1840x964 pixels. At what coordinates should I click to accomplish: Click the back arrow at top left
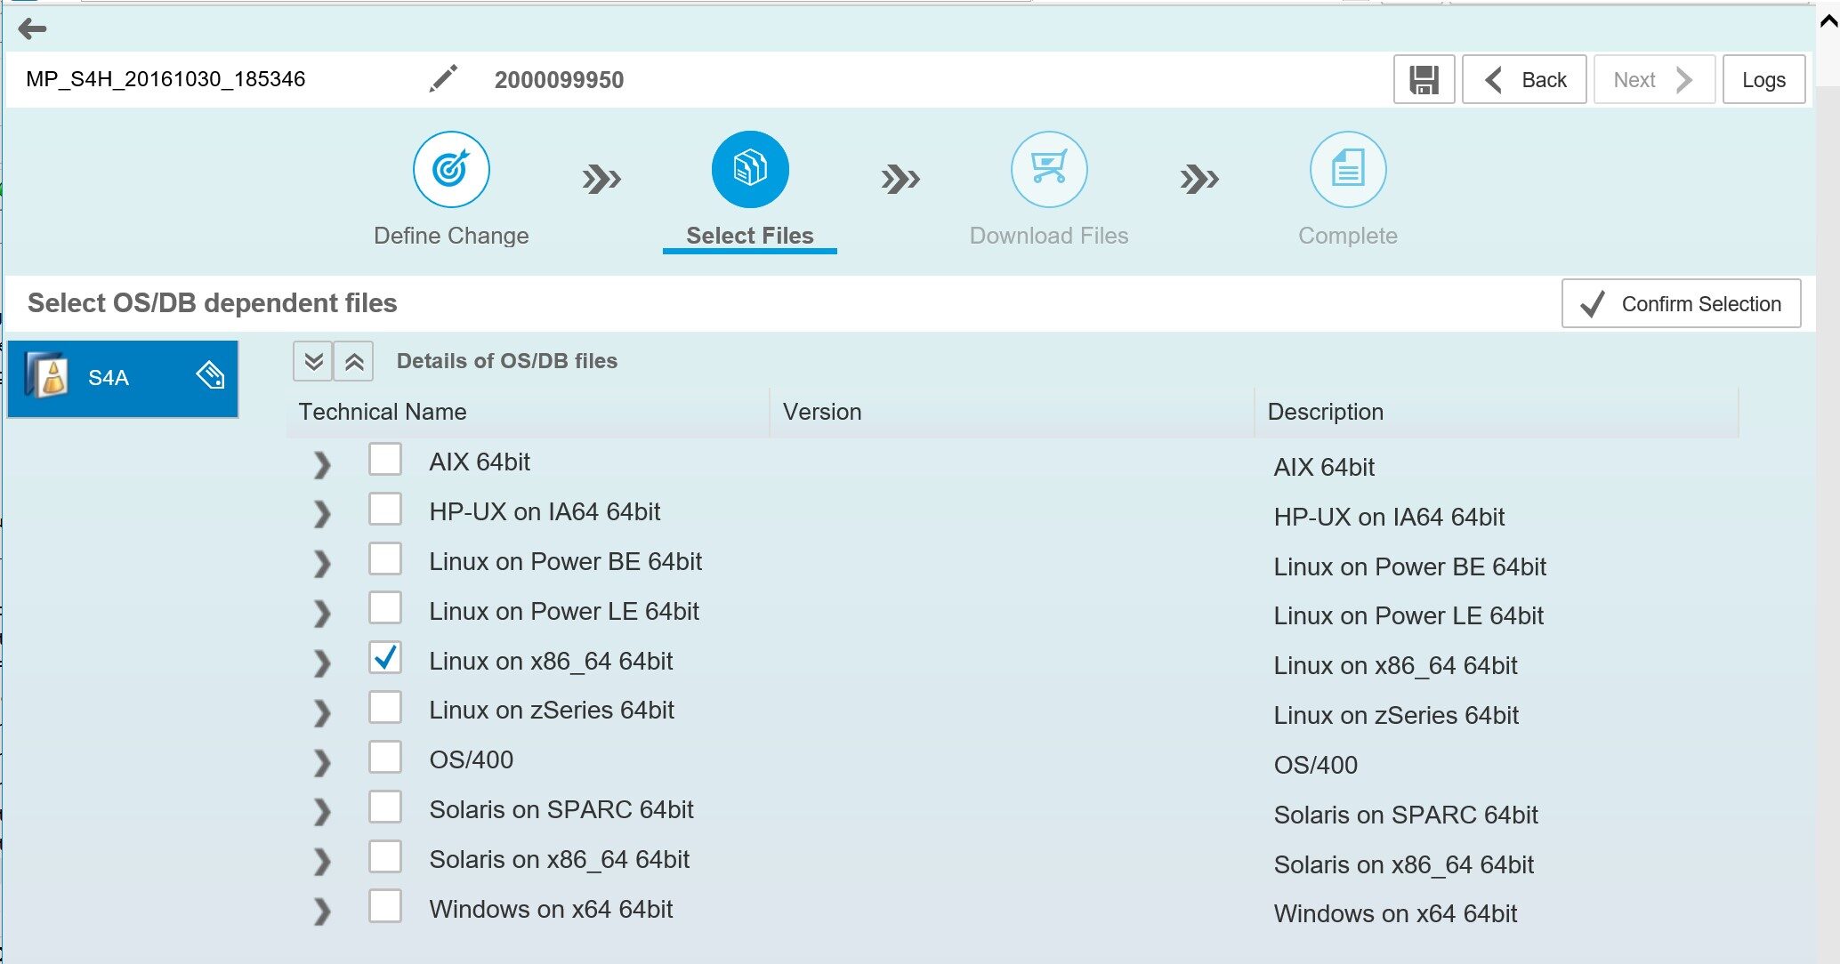[32, 29]
